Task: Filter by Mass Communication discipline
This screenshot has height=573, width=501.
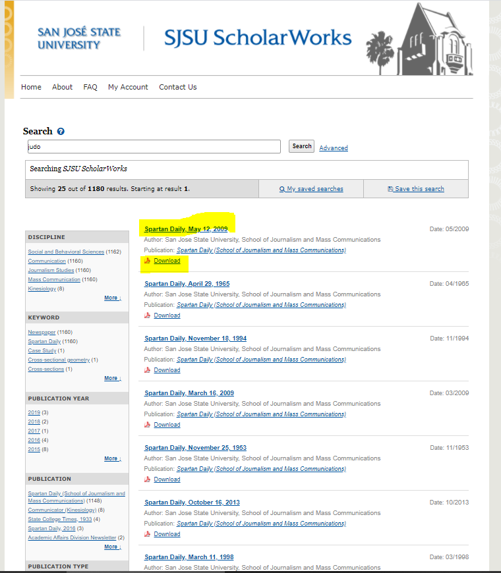Action: [x=54, y=279]
